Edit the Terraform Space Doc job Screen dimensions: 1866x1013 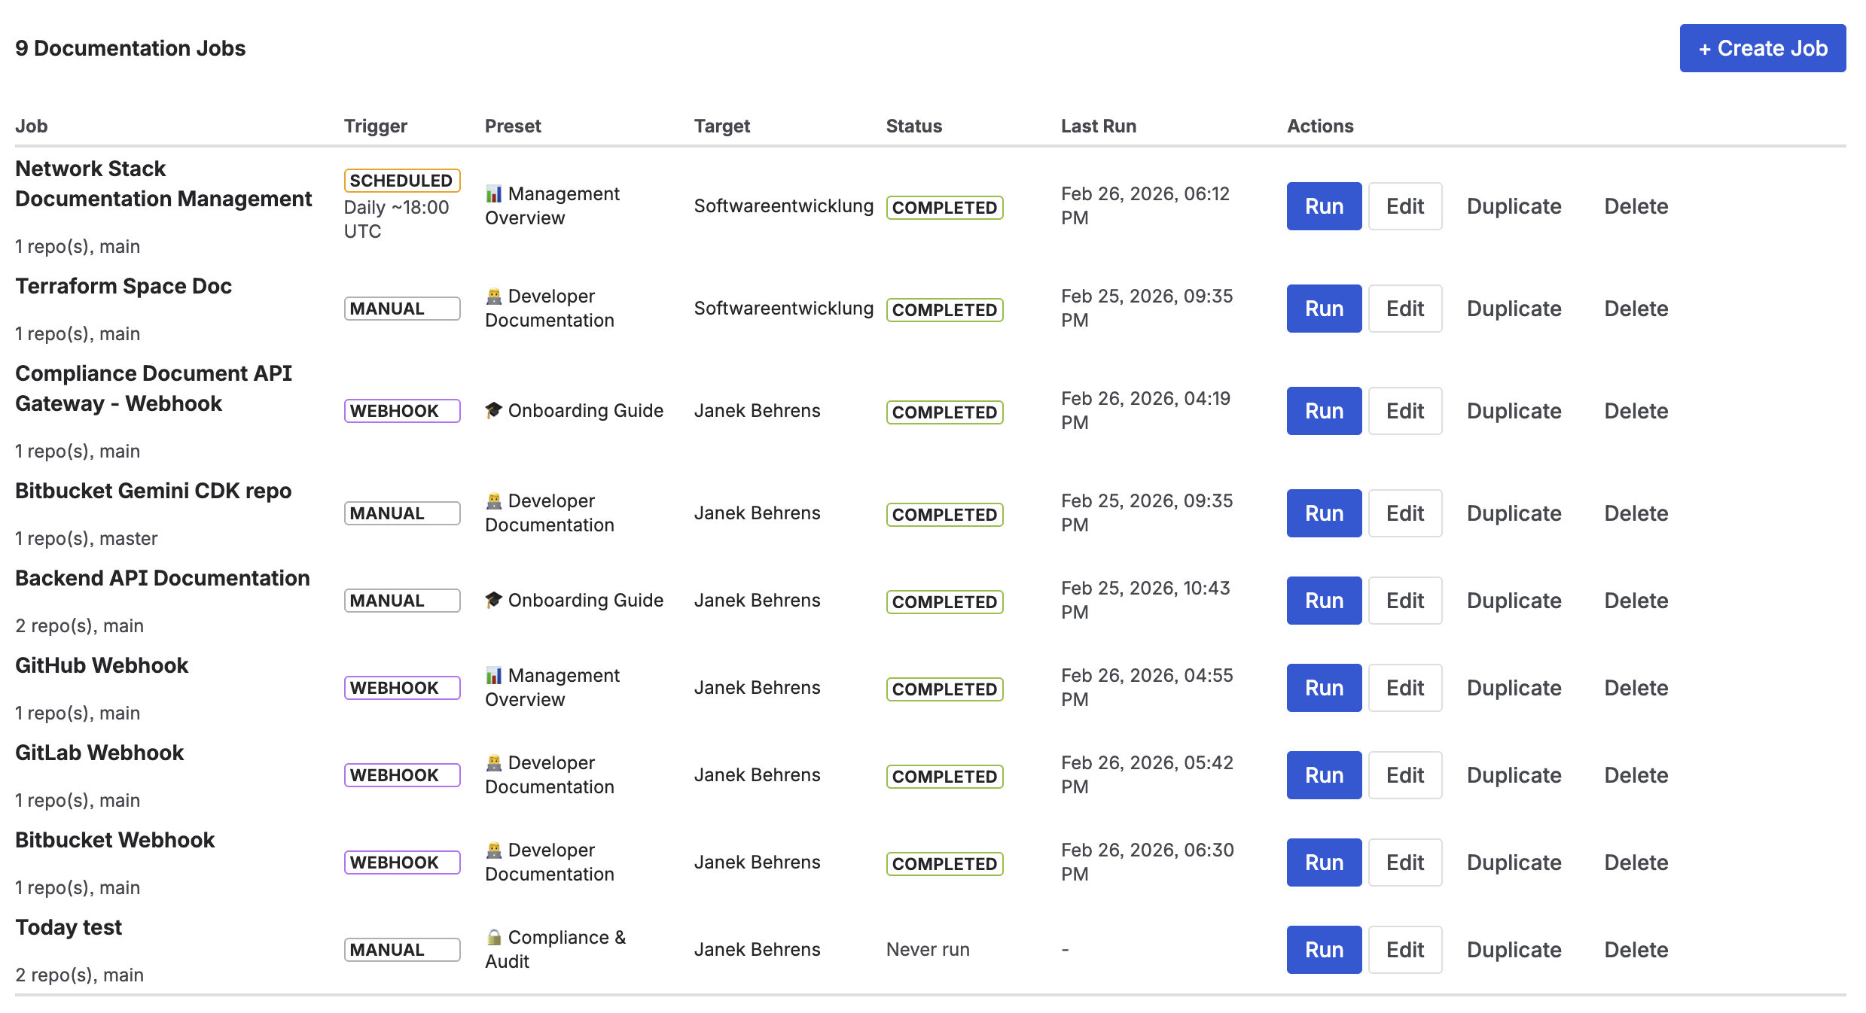1404,308
